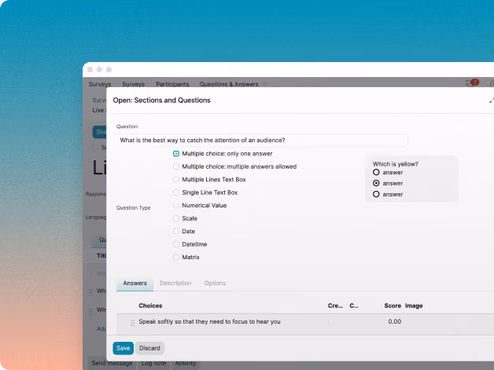Open the Surveys app title in navbar
The image size is (494, 370).
pyautogui.click(x=100, y=84)
